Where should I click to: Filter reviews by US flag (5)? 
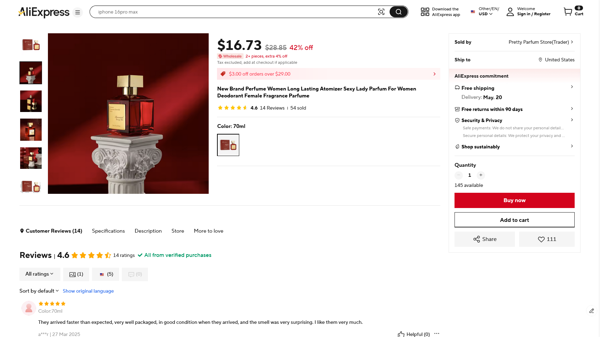pyautogui.click(x=106, y=274)
